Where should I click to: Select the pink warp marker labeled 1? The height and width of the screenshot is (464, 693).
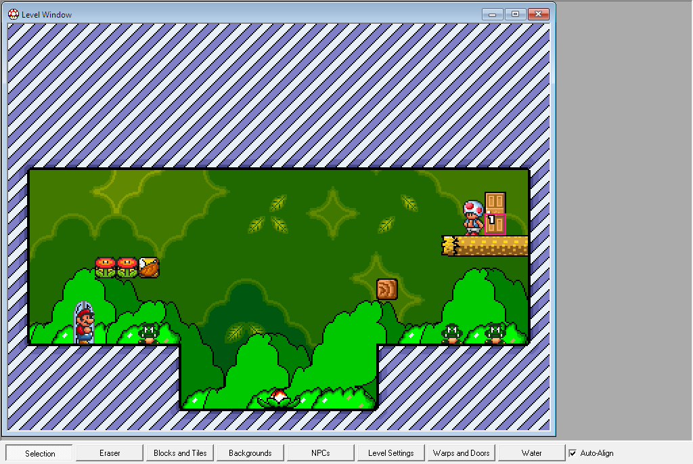click(x=495, y=224)
